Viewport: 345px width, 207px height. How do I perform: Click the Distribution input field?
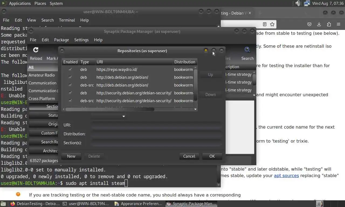[156, 134]
